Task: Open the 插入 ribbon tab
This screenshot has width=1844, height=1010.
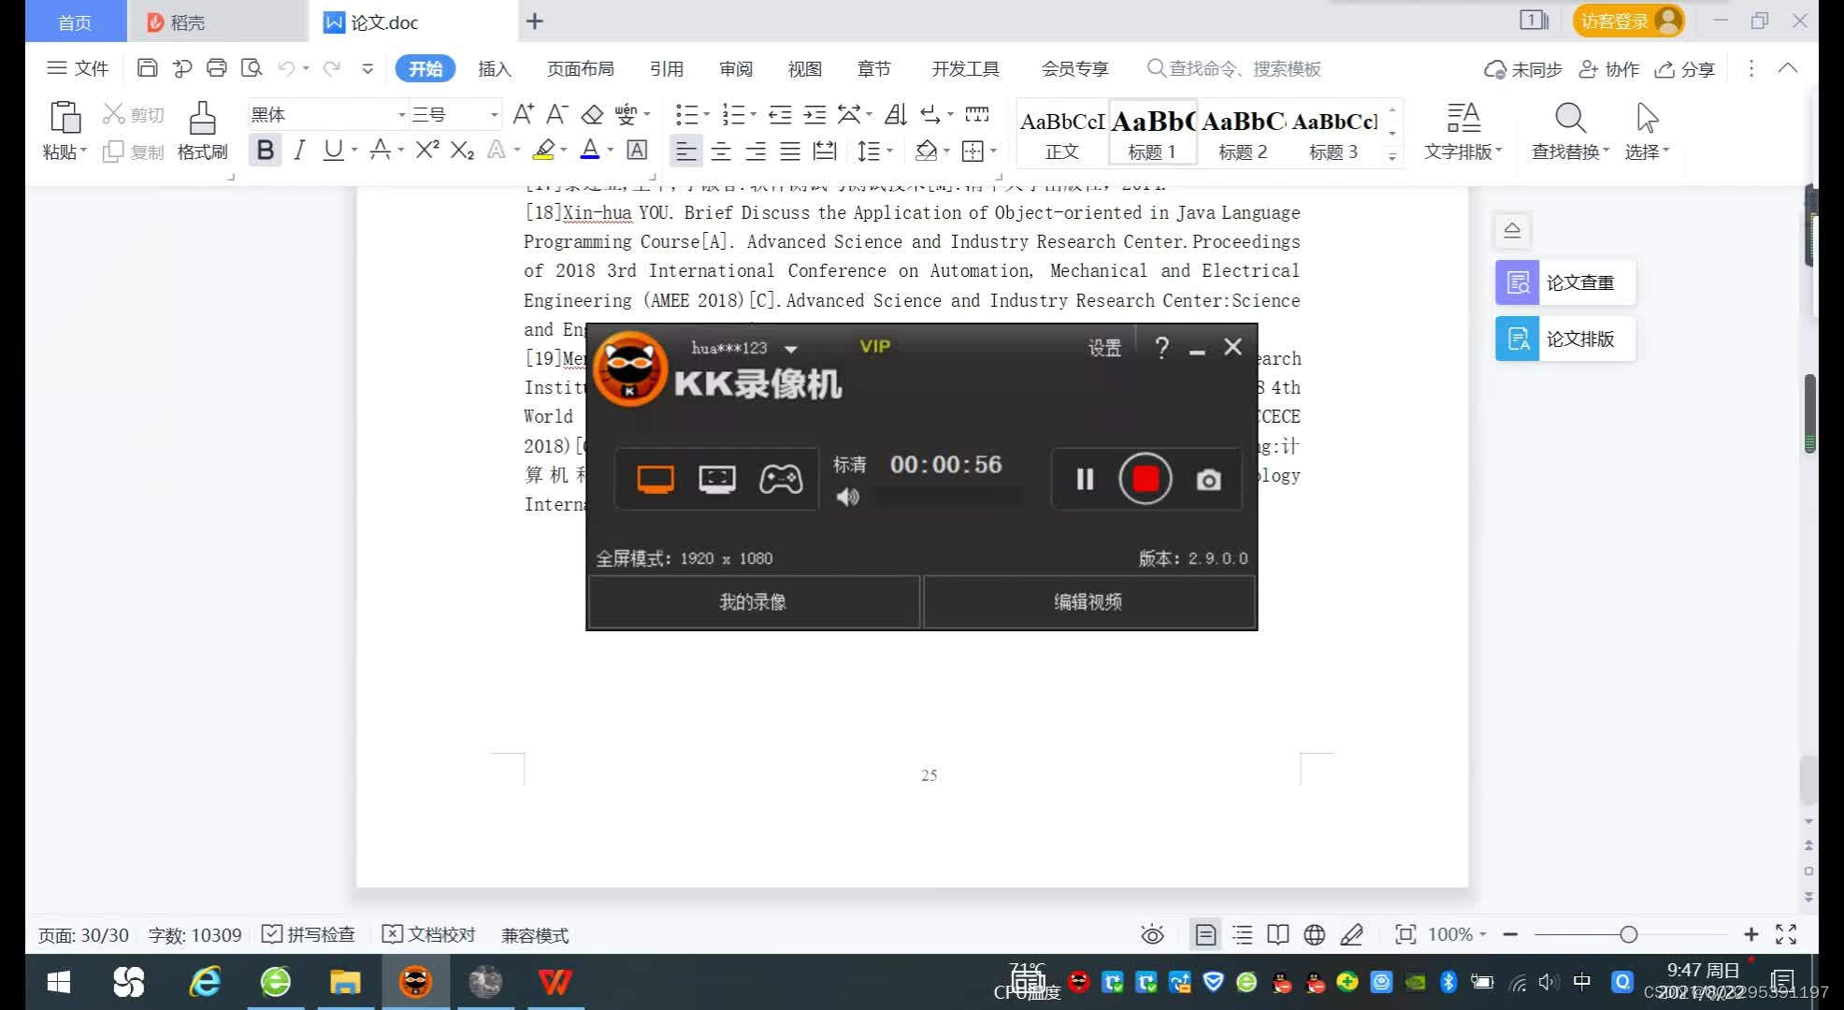Action: pyautogui.click(x=494, y=68)
